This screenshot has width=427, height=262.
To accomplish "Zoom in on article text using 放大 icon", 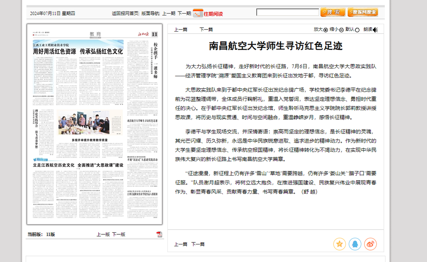I will [x=326, y=30].
